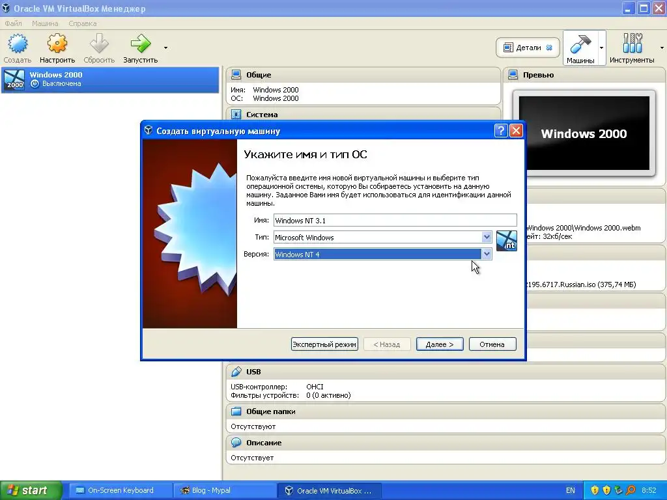Start VM with Запустить green arrow
Viewport: 667px width, 500px height.
(x=141, y=44)
